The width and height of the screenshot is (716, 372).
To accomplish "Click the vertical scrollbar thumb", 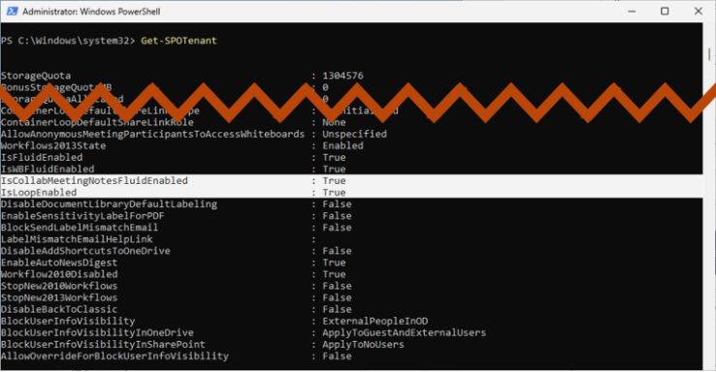I will pyautogui.click(x=709, y=54).
